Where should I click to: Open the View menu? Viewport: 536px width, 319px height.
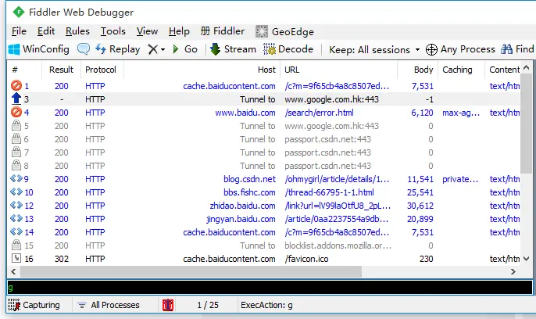pyautogui.click(x=147, y=31)
